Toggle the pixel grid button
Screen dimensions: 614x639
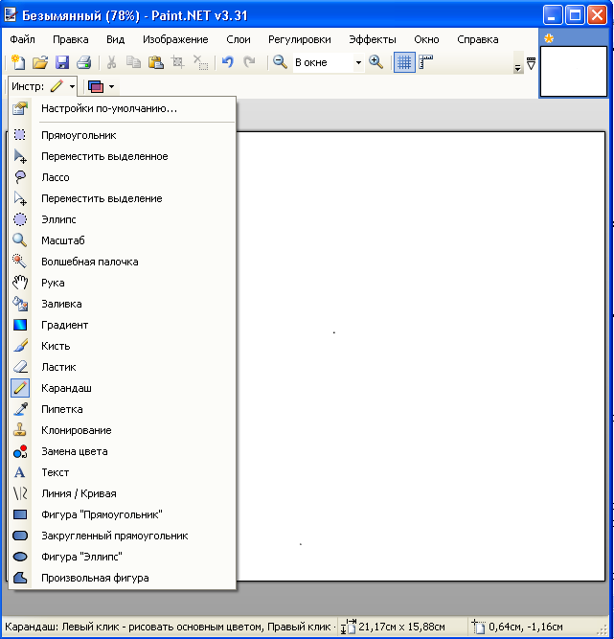404,62
